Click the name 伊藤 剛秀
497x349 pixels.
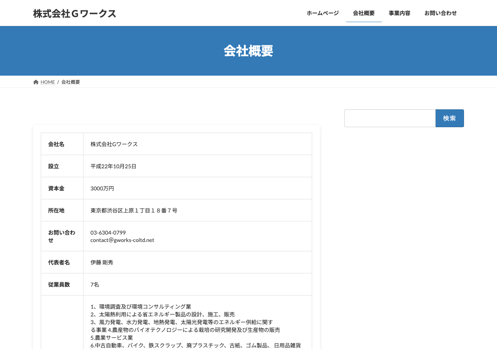coord(102,262)
